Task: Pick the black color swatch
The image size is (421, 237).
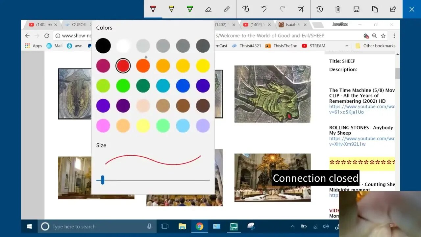Action: pyautogui.click(x=103, y=46)
